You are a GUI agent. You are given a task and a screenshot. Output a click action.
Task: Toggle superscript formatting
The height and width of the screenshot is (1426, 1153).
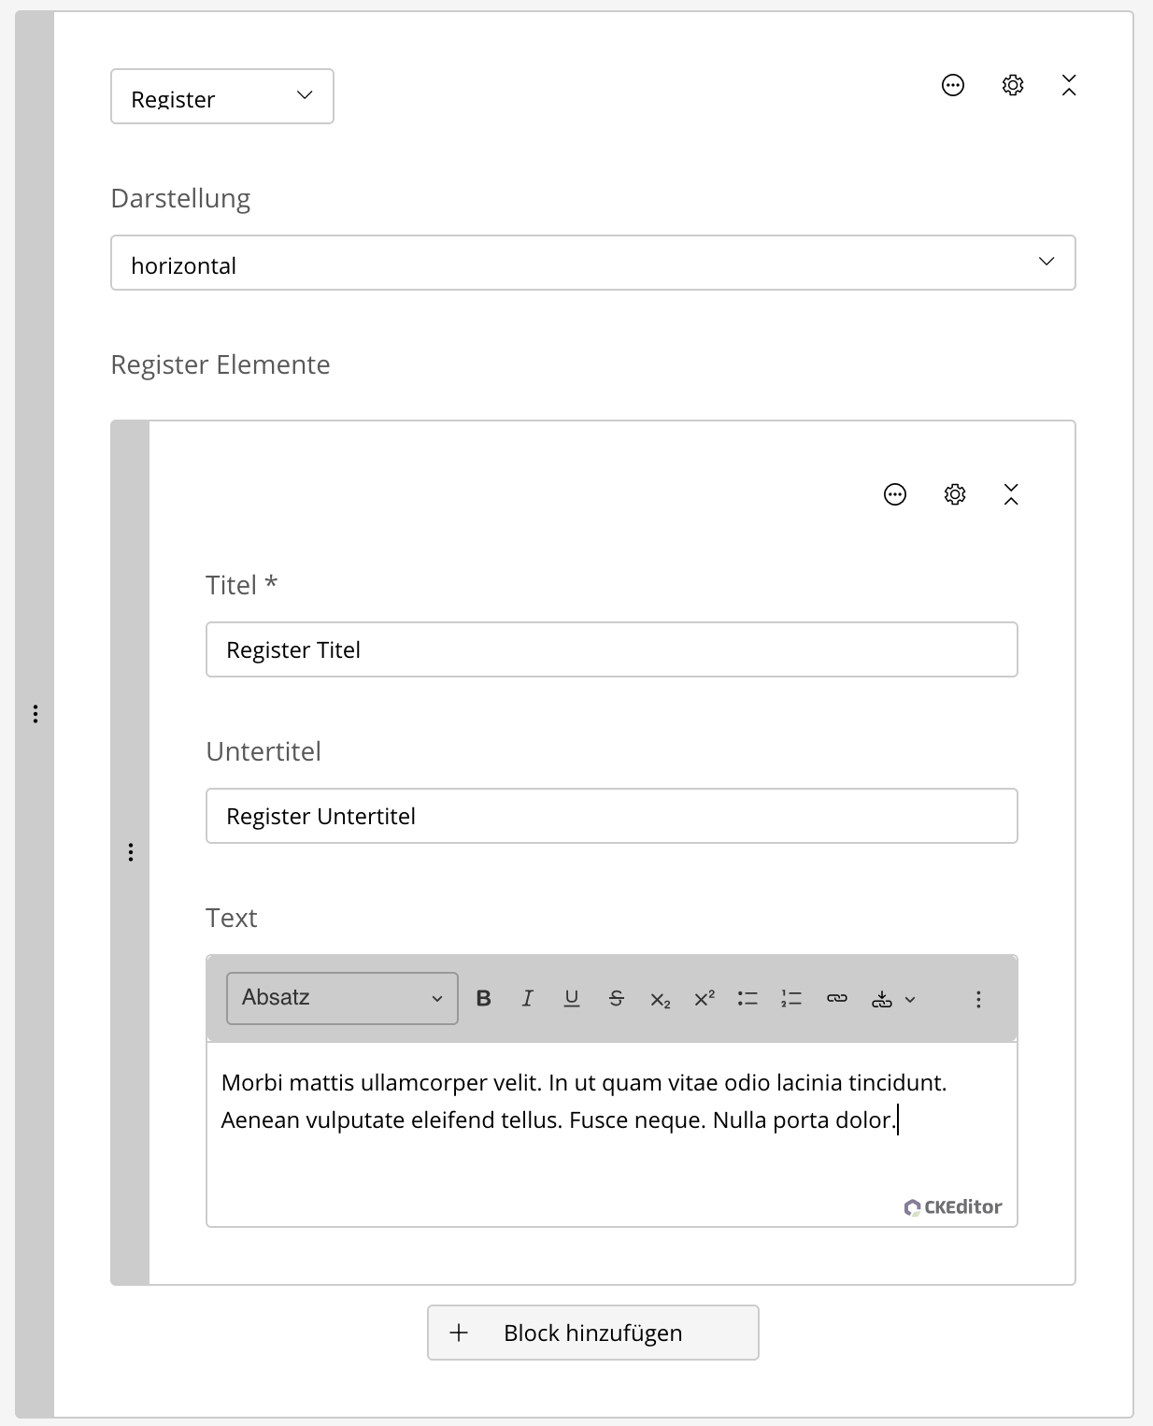(704, 998)
